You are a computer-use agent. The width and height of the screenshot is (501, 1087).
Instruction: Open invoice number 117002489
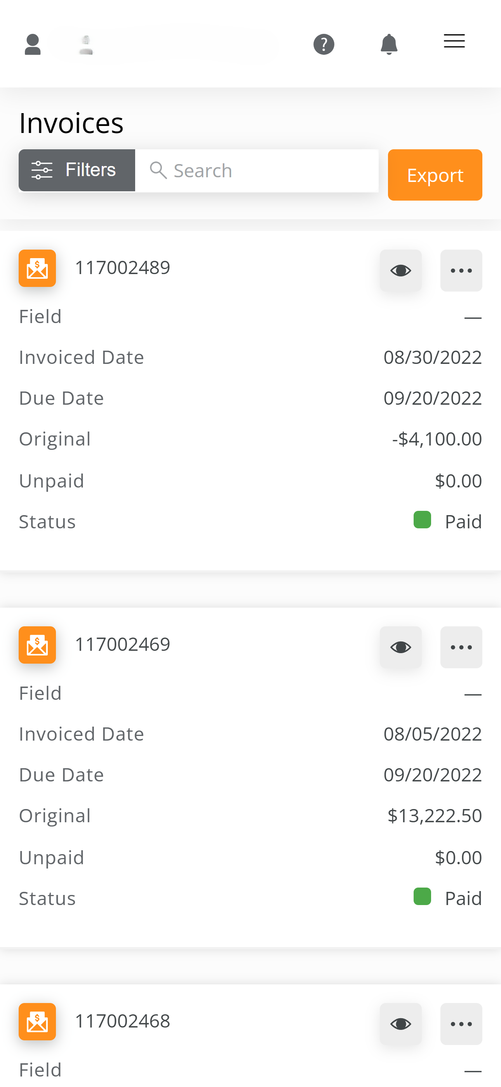pyautogui.click(x=122, y=267)
